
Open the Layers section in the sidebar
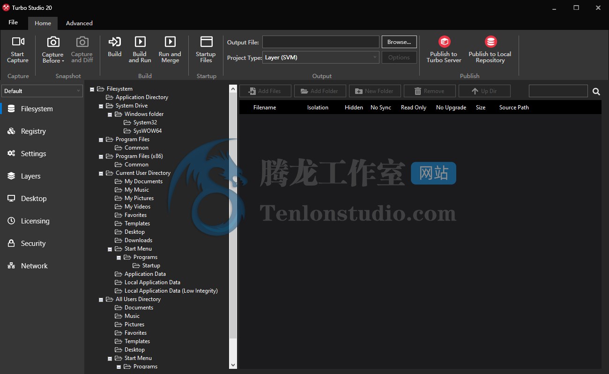point(42,176)
